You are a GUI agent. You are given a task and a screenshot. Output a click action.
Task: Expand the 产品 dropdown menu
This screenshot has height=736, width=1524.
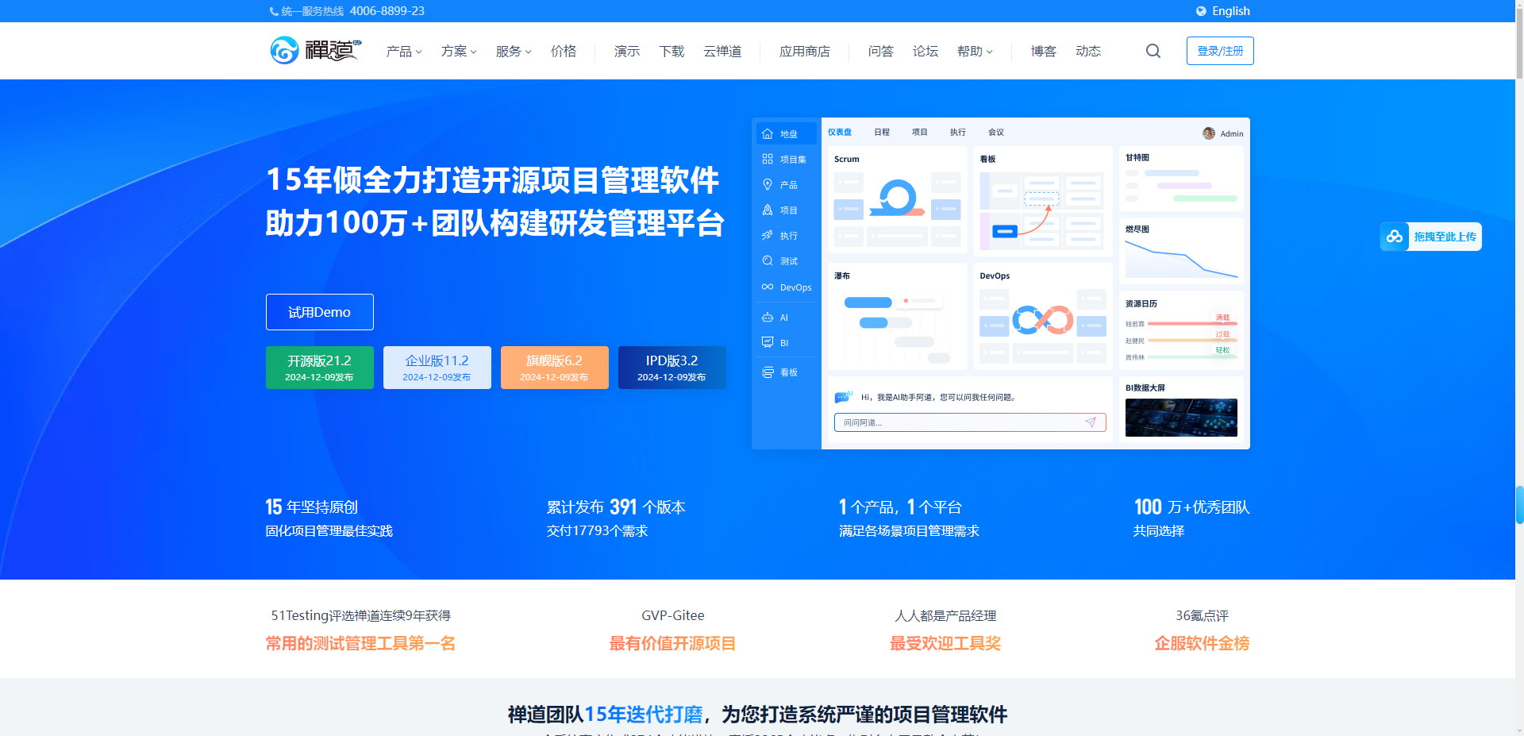click(x=404, y=51)
